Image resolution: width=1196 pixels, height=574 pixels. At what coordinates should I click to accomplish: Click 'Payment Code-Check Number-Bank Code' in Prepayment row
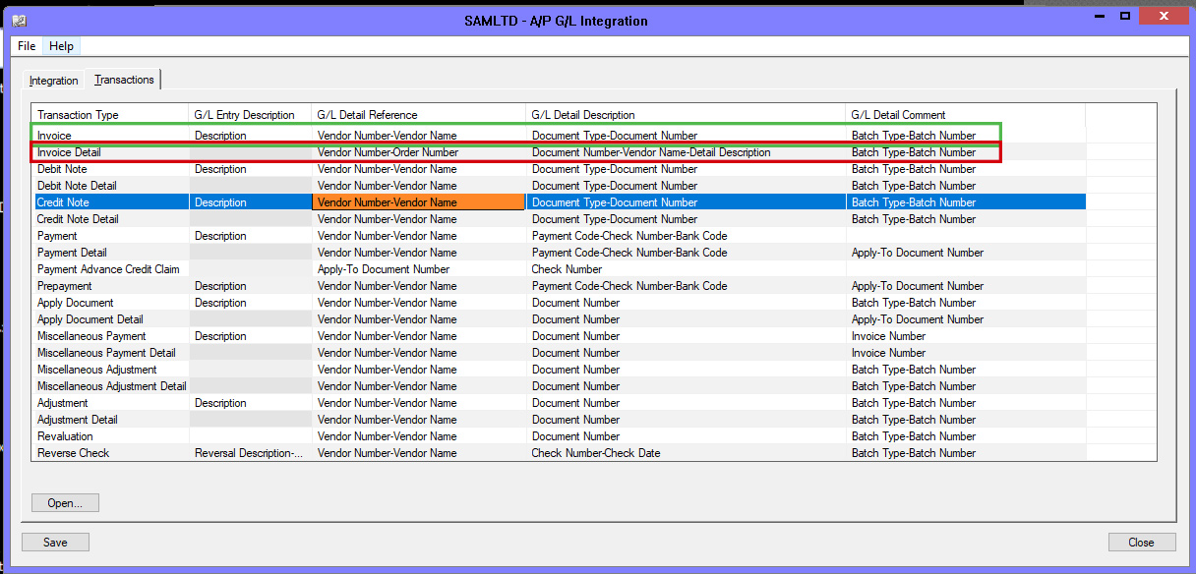coord(686,286)
